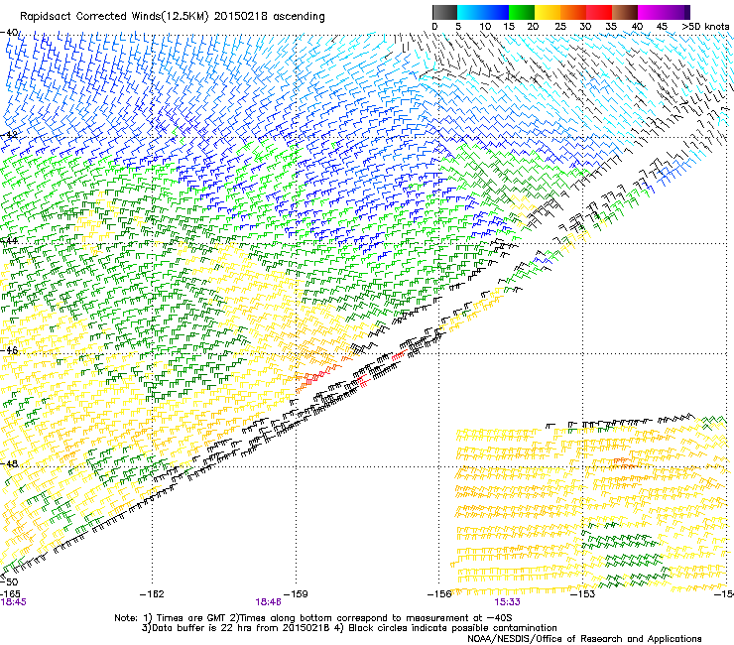This screenshot has height=645, width=734.
Task: Click the 'Data buffer is 22 hrs' note line
Action: pyautogui.click(x=349, y=628)
